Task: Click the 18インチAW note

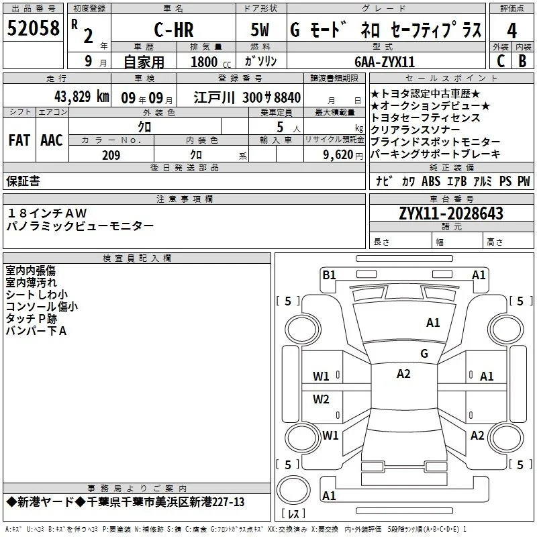Action: click(x=47, y=213)
